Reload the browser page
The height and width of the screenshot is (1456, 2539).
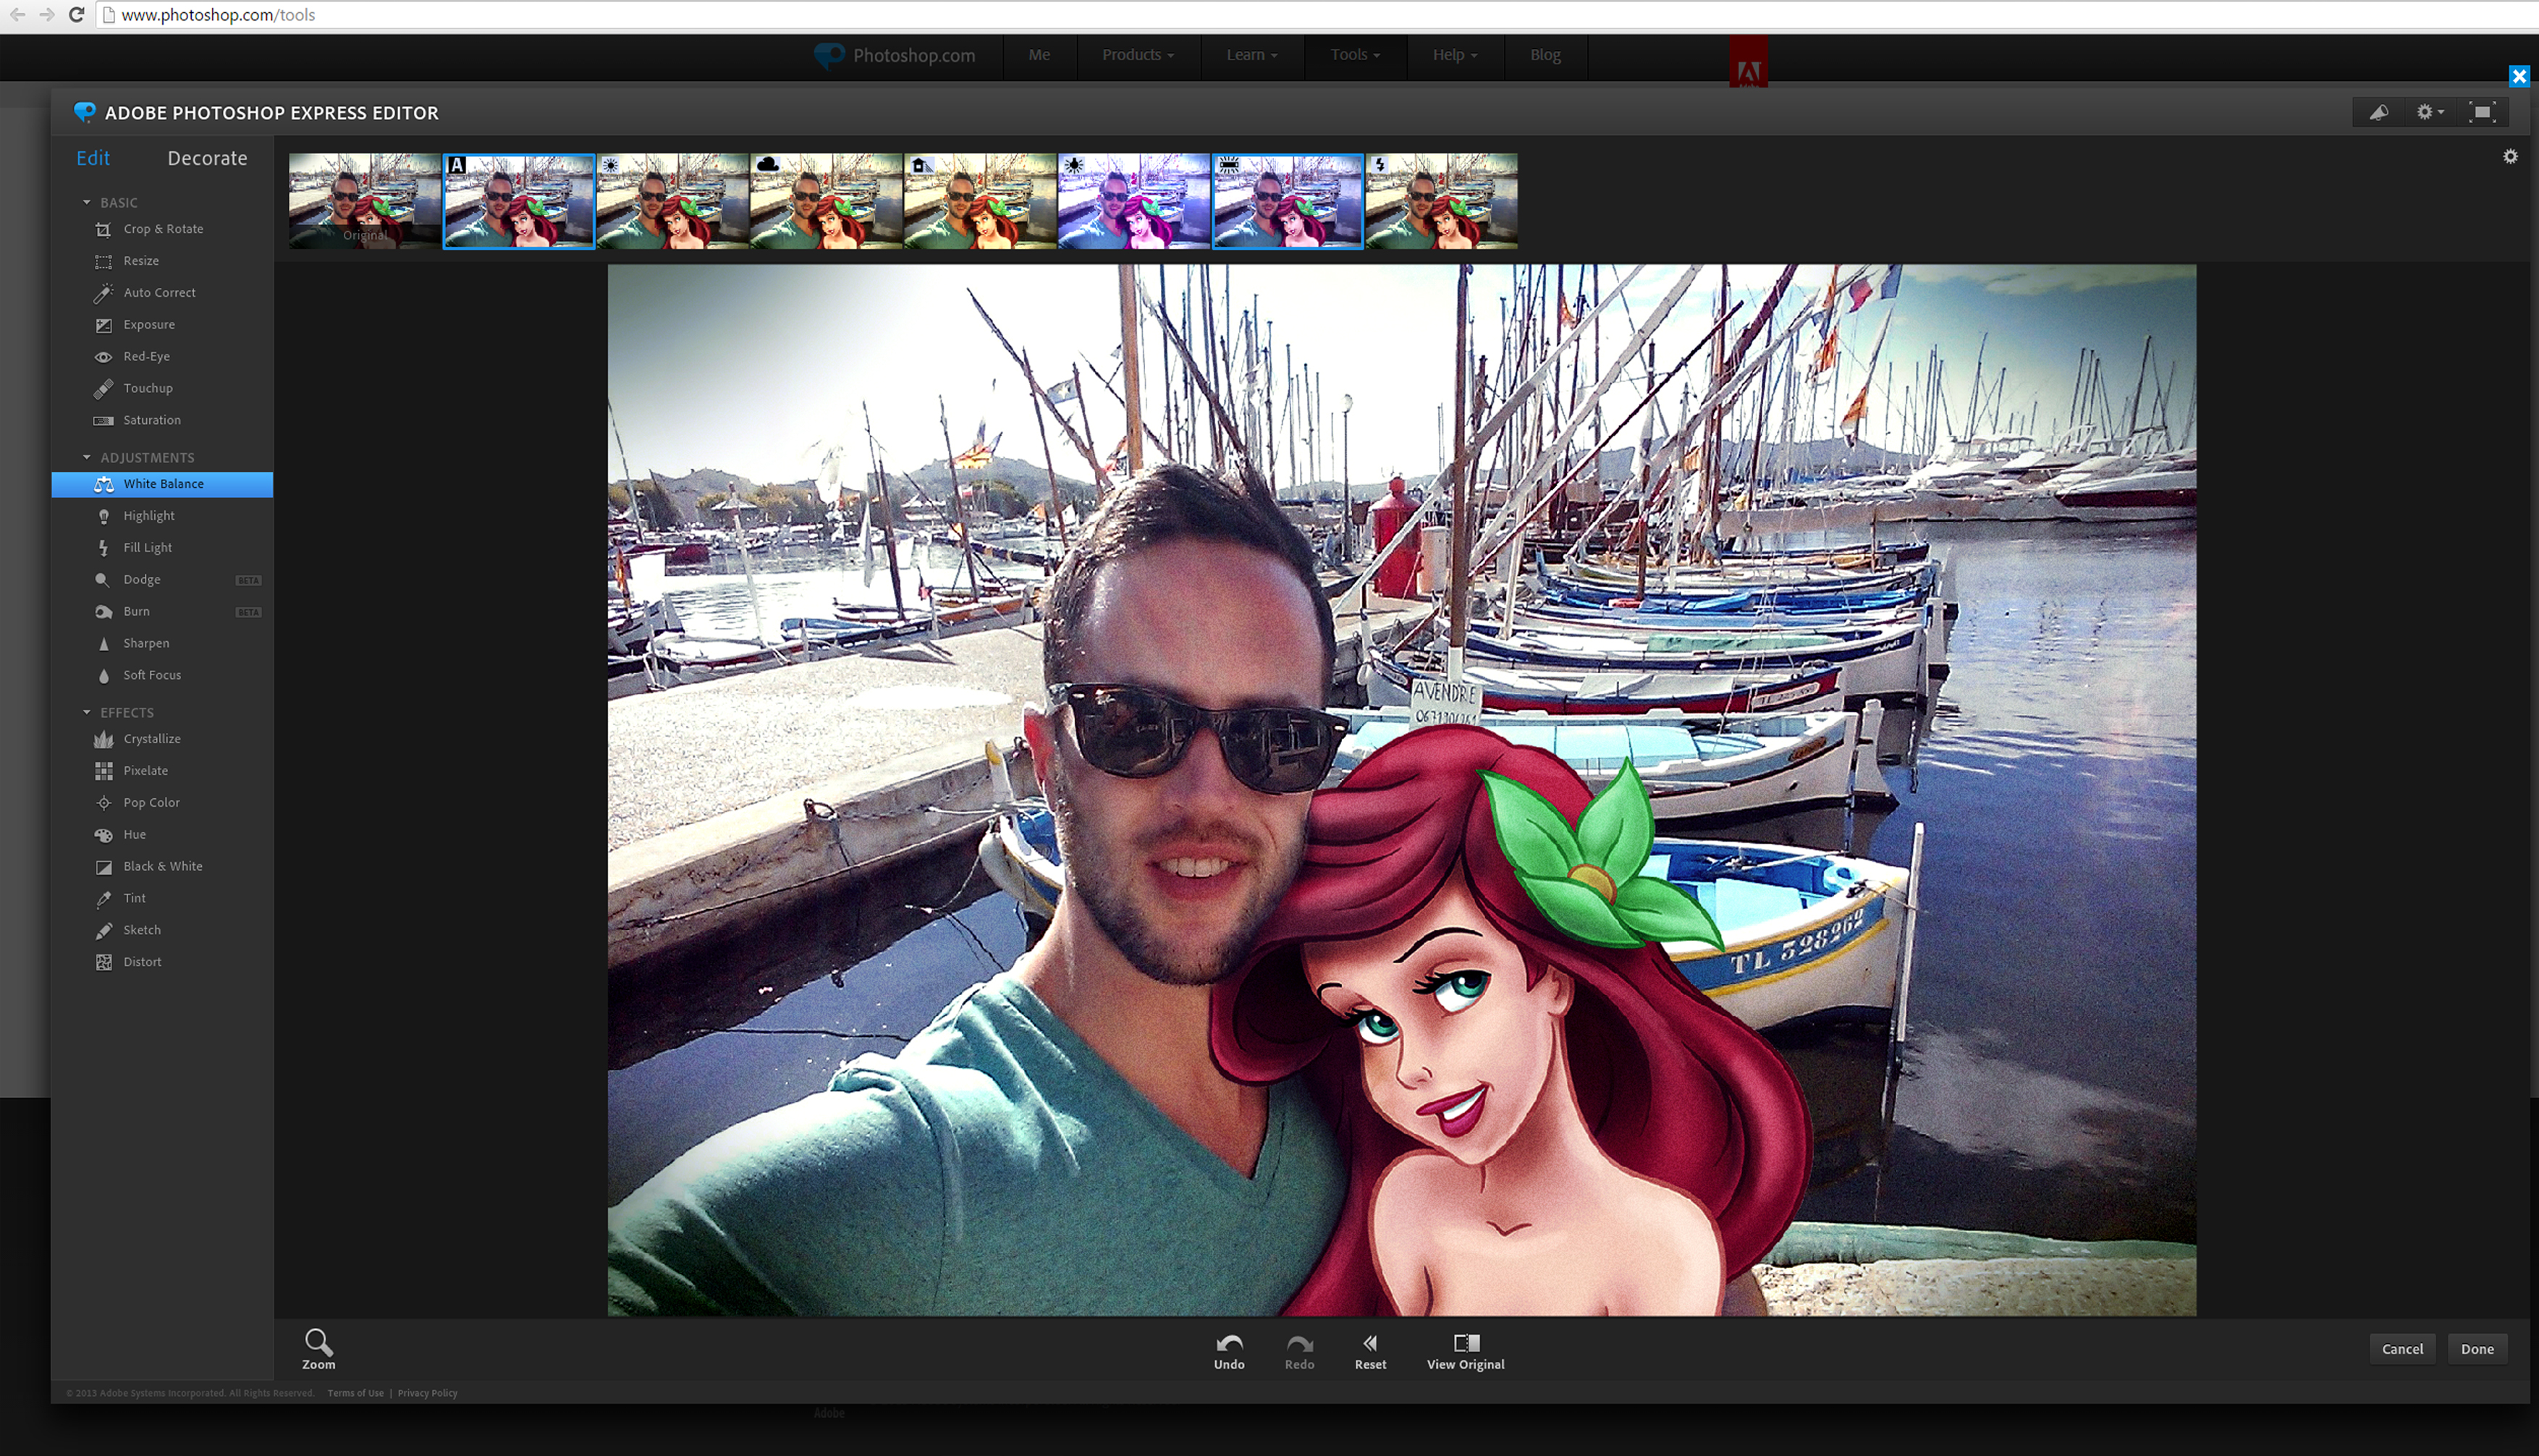coord(76,15)
